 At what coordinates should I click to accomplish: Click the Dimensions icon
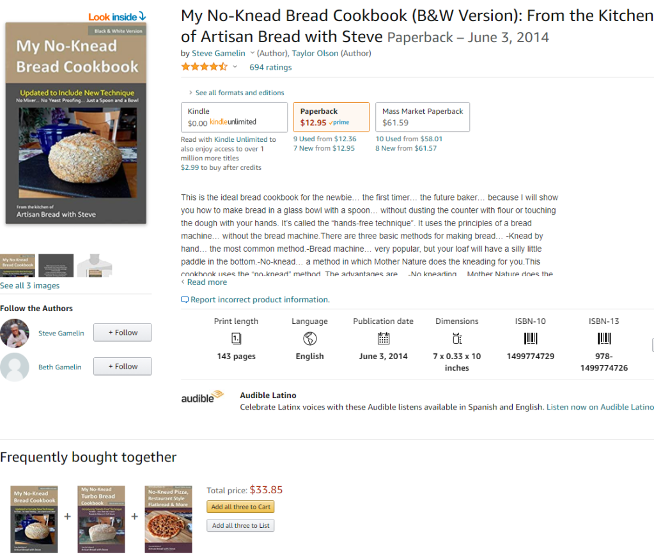(x=457, y=339)
